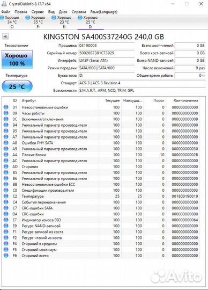Click status icon for E7 Индикатор износа SSD

click(6, 220)
